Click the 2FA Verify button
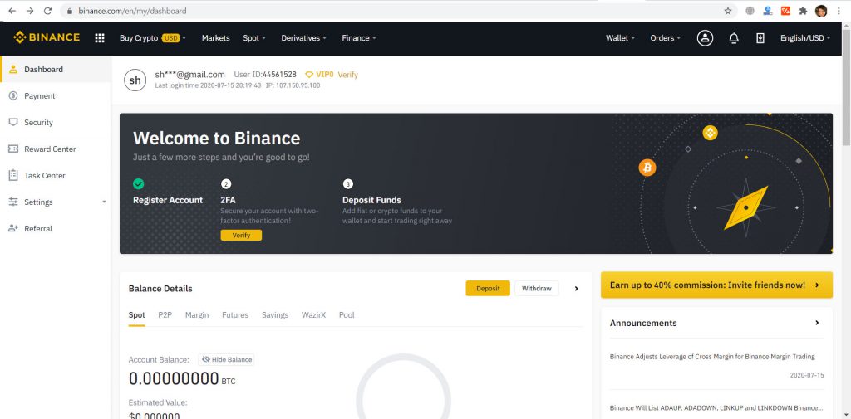 click(241, 236)
